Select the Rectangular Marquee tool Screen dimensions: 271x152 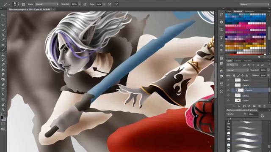tap(3, 20)
